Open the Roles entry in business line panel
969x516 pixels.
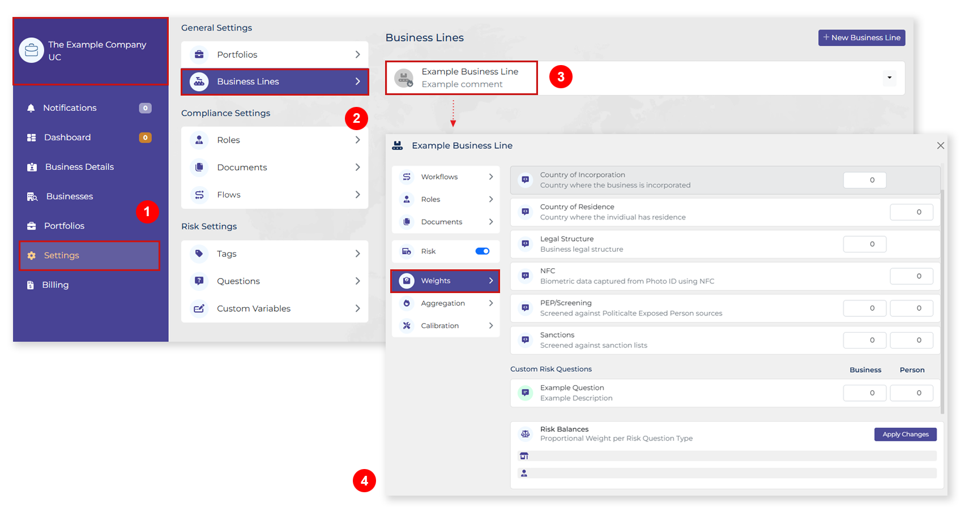(x=446, y=199)
